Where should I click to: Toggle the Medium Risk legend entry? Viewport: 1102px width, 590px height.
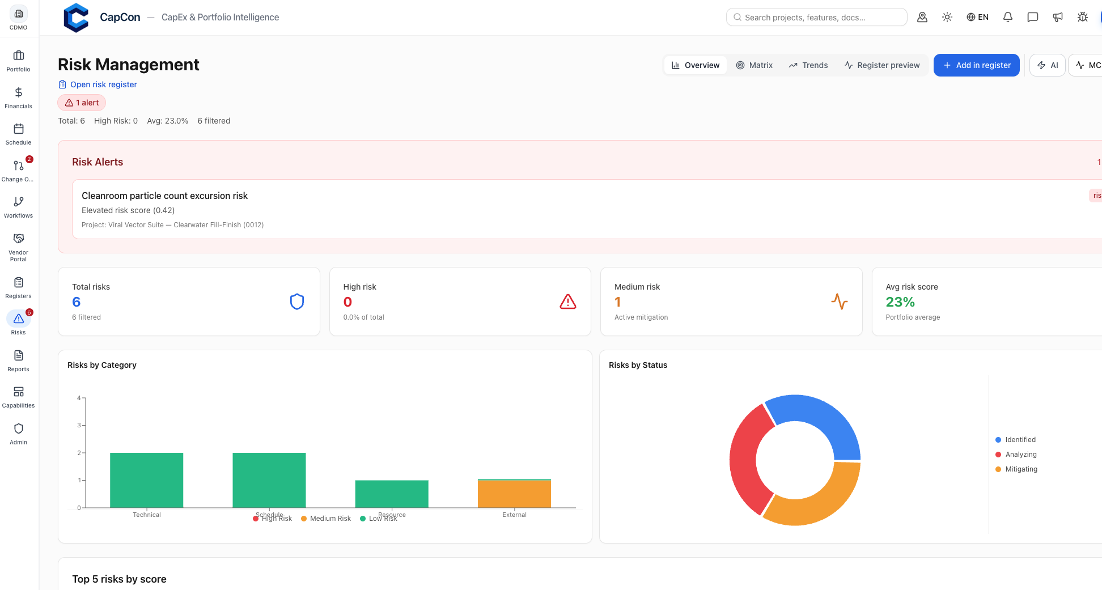pyautogui.click(x=326, y=519)
